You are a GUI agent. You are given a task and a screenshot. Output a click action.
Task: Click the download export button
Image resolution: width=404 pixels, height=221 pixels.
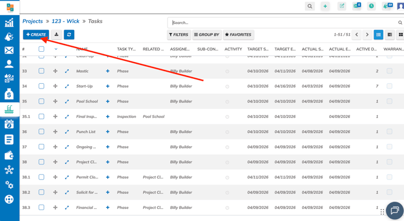57,34
